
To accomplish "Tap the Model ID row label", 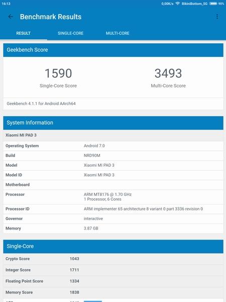I will (x=14, y=175).
